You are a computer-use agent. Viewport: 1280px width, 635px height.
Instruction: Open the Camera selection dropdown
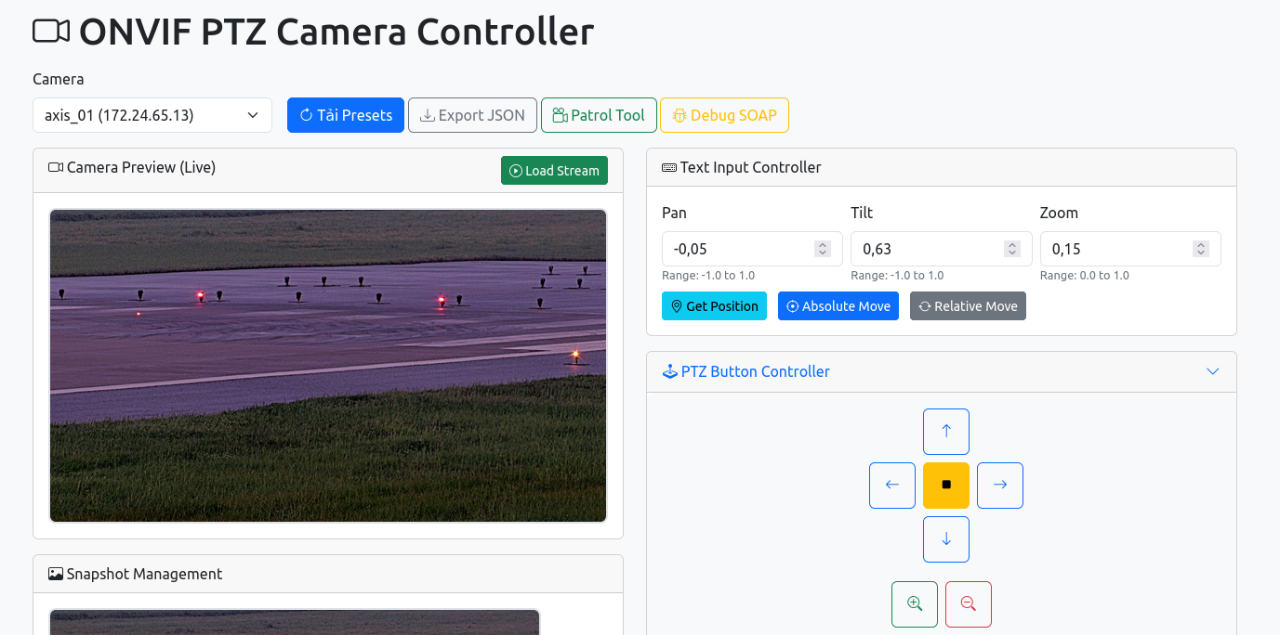(152, 115)
